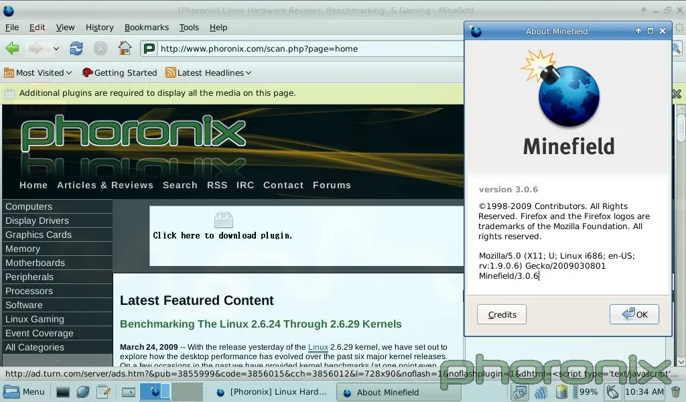Switch to Phoronix Linux Hard... taskbar window
The image size is (686, 402).
click(x=272, y=392)
